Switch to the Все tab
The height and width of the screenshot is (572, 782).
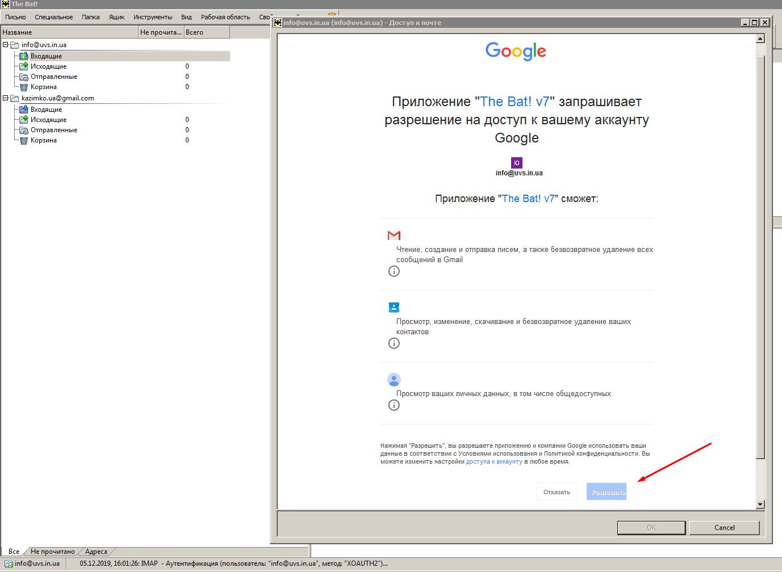[x=14, y=552]
